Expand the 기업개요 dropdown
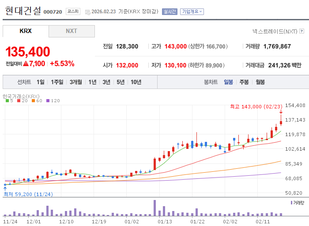 (192, 11)
